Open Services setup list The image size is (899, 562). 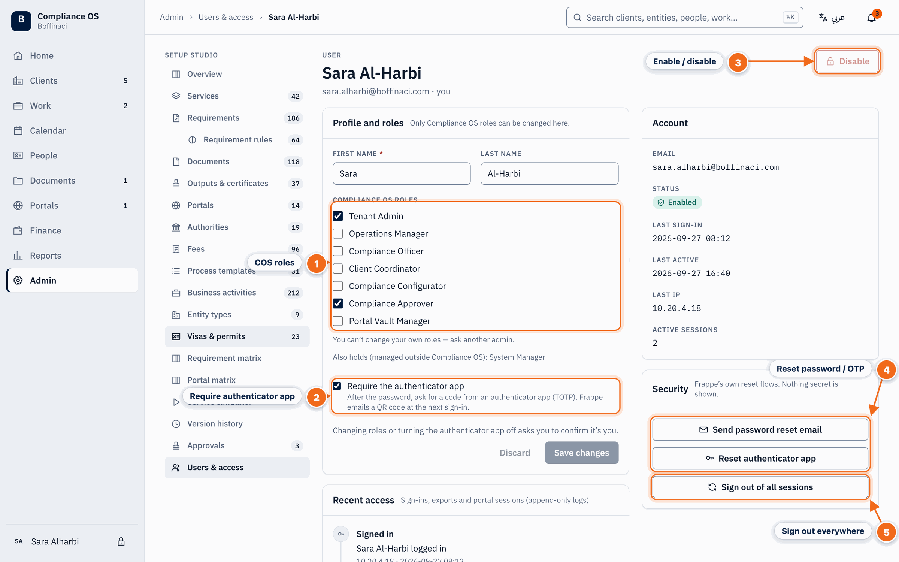pyautogui.click(x=237, y=96)
